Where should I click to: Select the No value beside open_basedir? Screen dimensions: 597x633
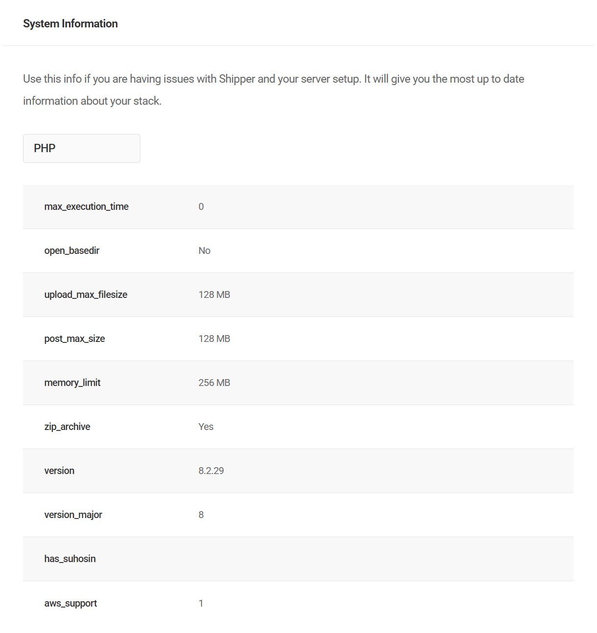(204, 250)
